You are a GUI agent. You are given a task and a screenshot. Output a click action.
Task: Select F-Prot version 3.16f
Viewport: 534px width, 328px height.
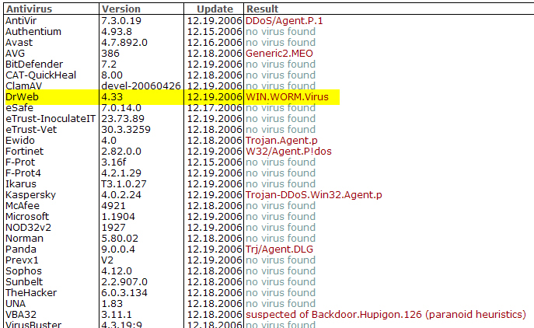click(113, 162)
